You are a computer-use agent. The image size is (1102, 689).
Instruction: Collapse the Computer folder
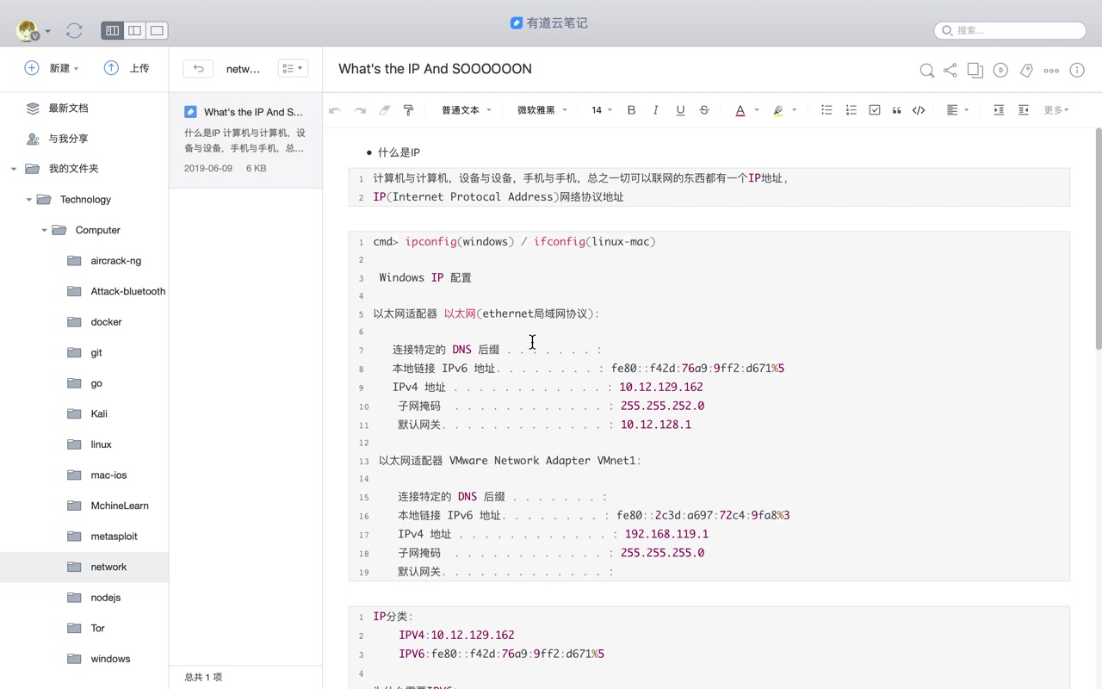pyautogui.click(x=44, y=230)
